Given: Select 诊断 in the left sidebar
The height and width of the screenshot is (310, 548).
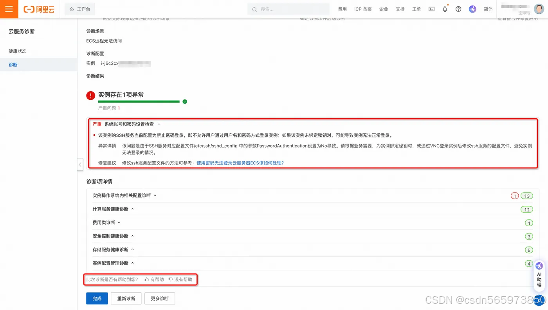Looking at the screenshot, I should click(13, 64).
